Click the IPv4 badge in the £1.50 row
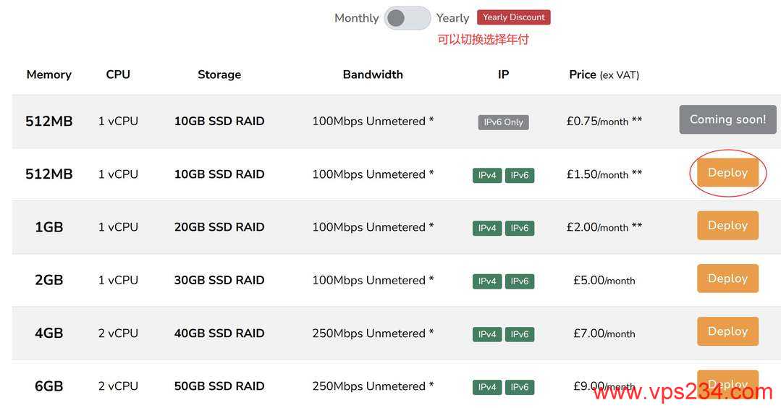Screen dimensions: 781x408 (487, 175)
